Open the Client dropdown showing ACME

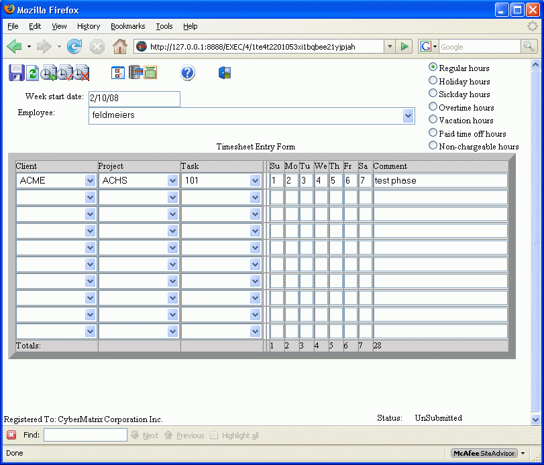pos(90,180)
